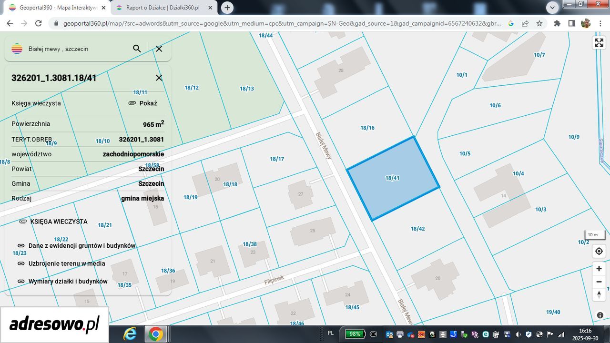Close the Geoportal360 tab
The height and width of the screenshot is (343, 610).
tap(103, 8)
